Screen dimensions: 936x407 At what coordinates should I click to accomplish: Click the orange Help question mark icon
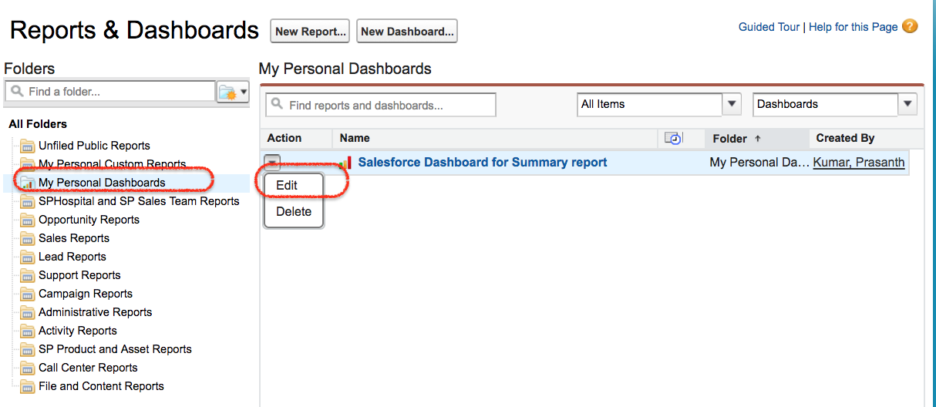pos(910,26)
